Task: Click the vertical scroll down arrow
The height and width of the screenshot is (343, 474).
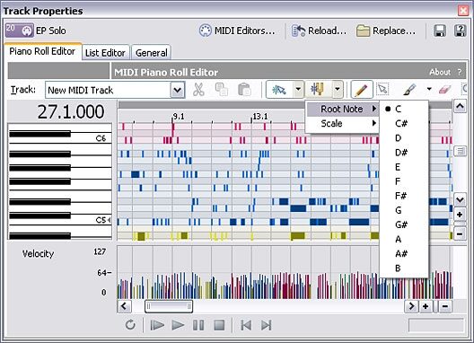Action: pos(460,199)
